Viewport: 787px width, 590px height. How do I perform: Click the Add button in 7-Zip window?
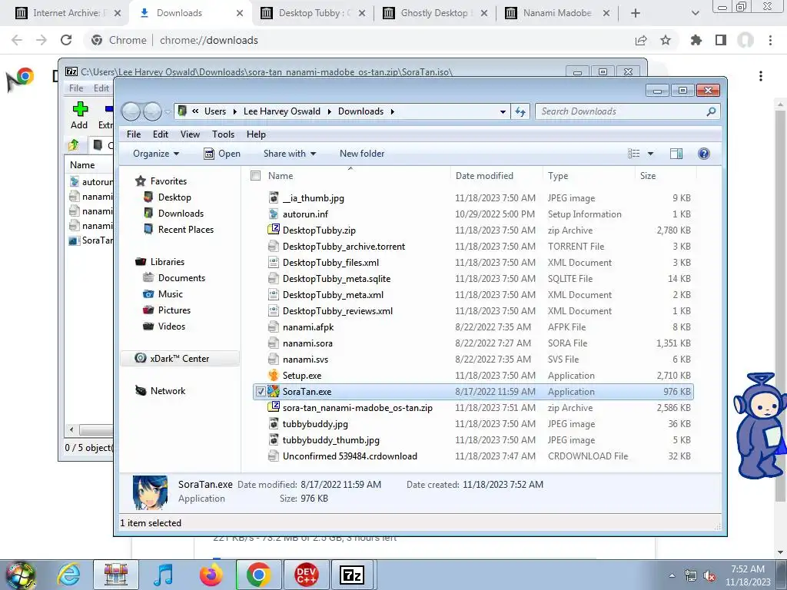(79, 115)
